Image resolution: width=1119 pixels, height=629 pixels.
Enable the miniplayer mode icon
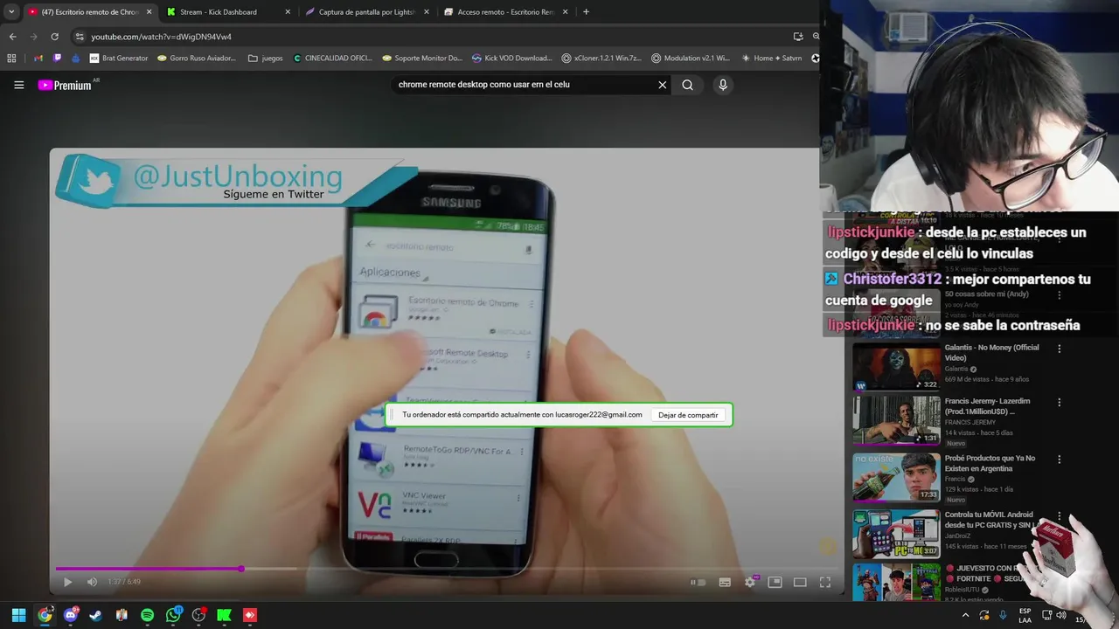coord(775,582)
